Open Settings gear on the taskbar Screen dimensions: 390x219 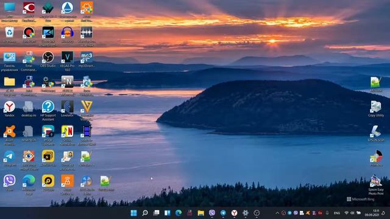click(245, 213)
